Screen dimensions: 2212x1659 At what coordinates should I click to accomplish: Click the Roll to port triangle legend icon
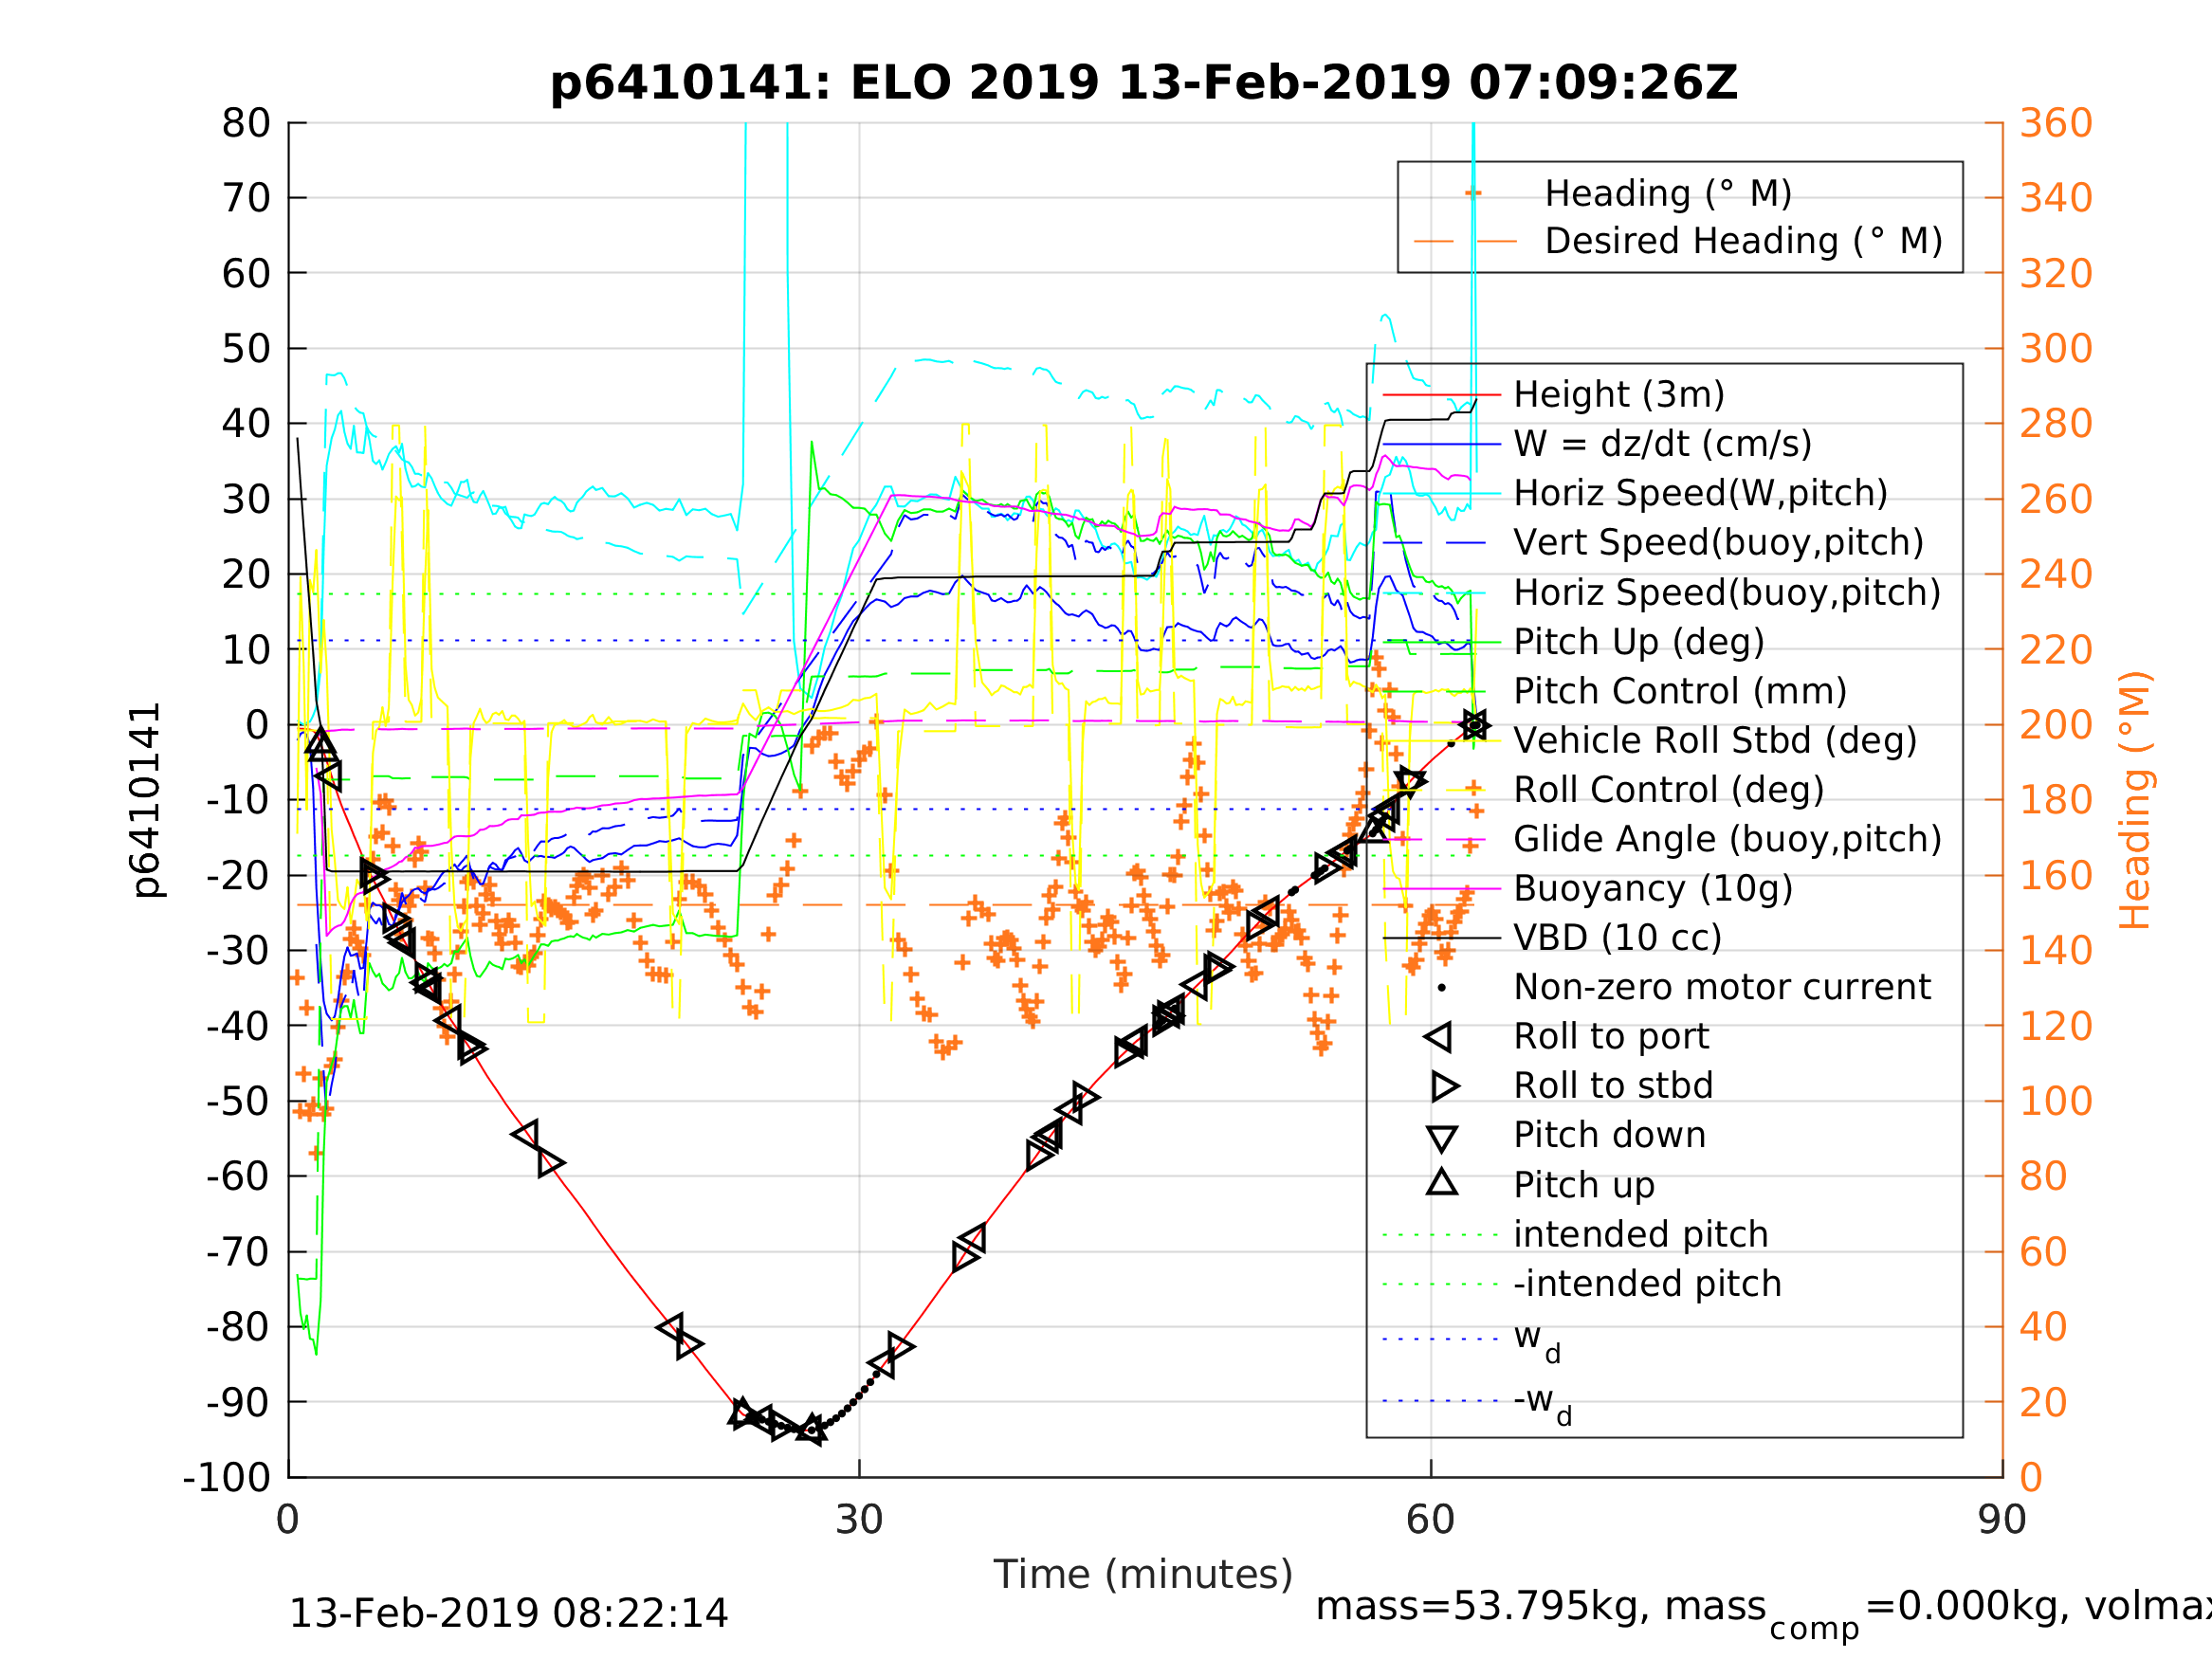click(x=1438, y=1037)
